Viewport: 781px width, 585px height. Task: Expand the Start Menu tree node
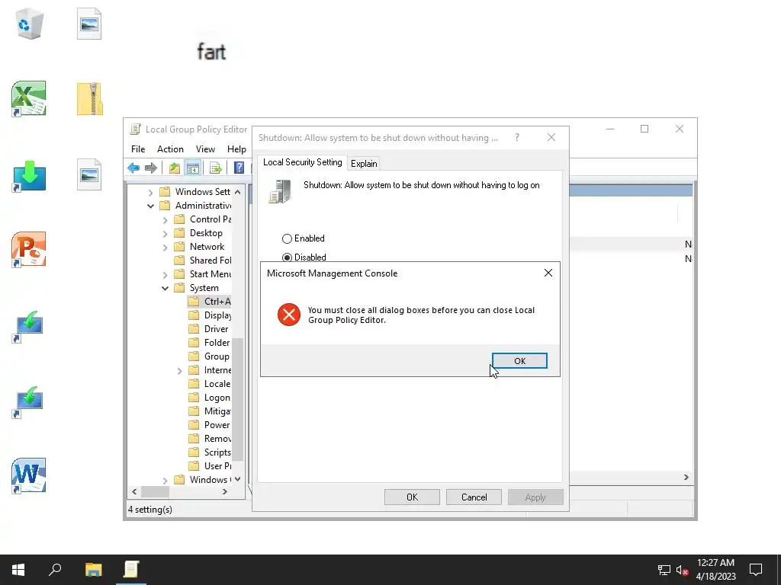pos(165,274)
